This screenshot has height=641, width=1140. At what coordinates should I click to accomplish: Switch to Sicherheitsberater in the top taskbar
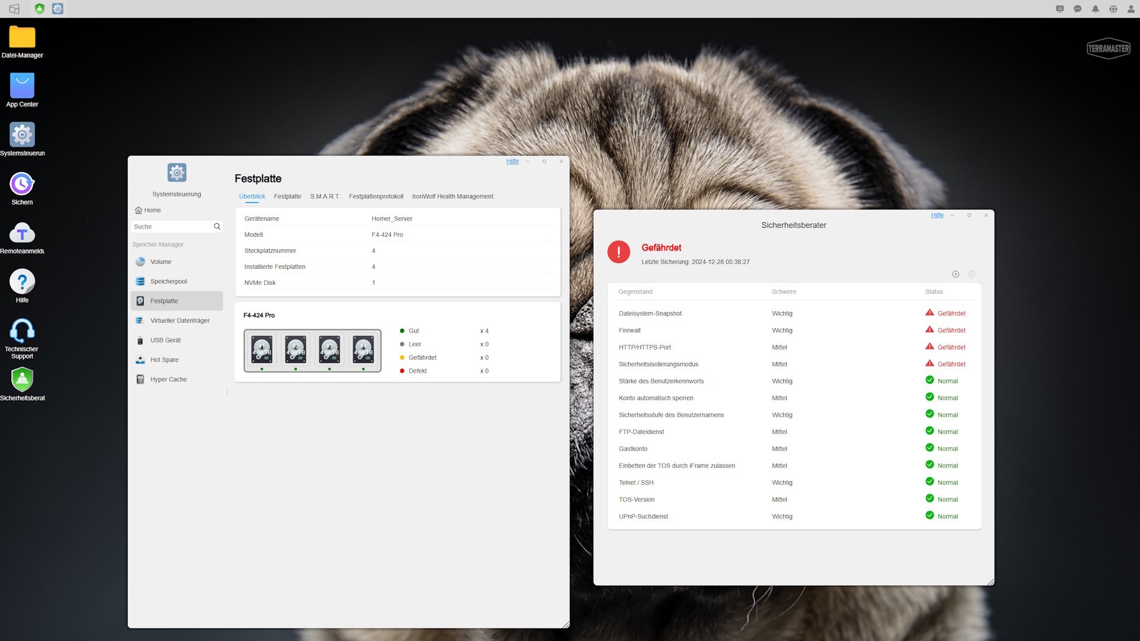point(39,9)
